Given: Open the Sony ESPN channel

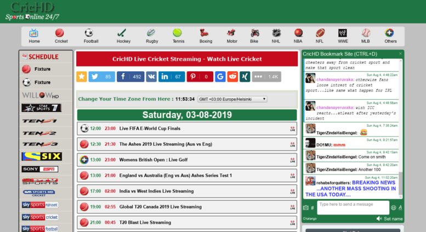Looking at the screenshot, I should point(40,169).
